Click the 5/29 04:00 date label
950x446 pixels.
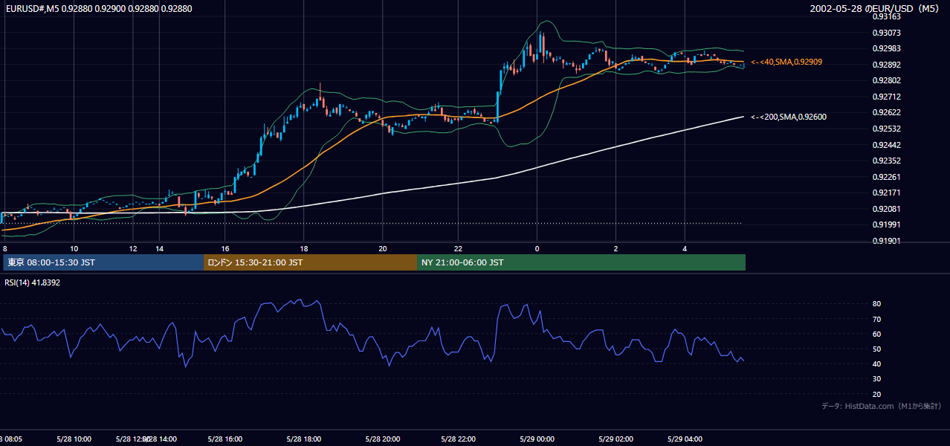tap(685, 439)
